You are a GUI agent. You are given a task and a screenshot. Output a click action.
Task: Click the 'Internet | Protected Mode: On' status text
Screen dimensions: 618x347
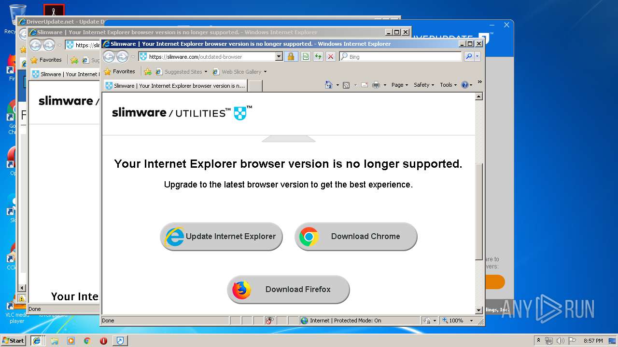click(345, 320)
